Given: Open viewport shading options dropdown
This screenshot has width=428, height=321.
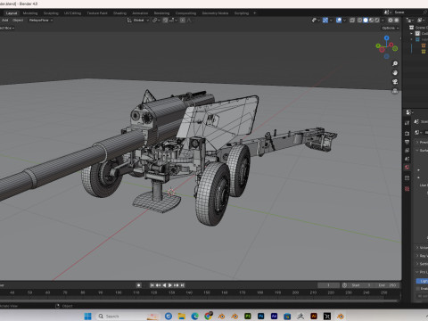Looking at the screenshot, I should pyautogui.click(x=383, y=21).
